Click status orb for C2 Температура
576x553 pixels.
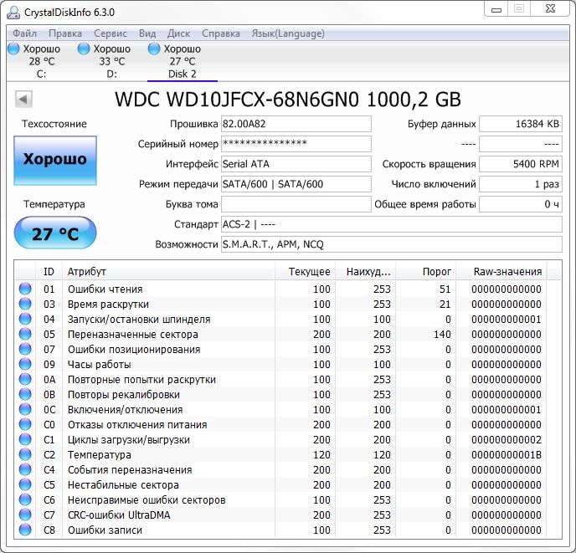tap(25, 454)
